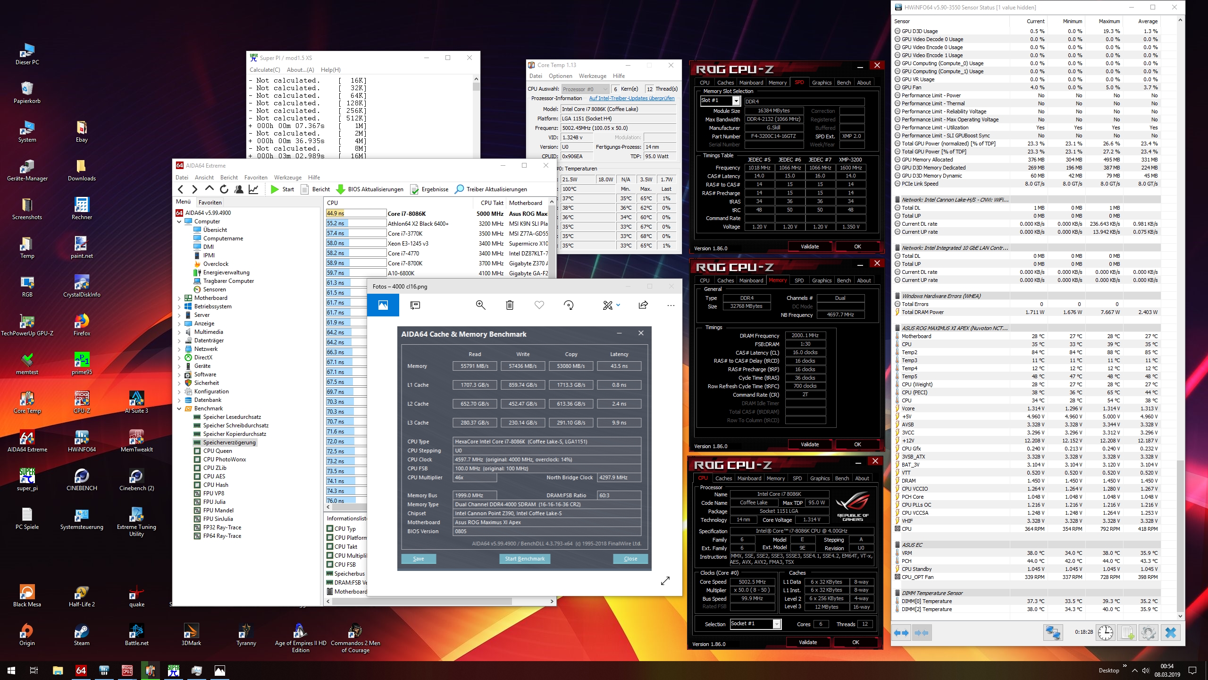This screenshot has height=680, width=1208.
Task: Open the Photos zoom magnifier tool
Action: click(x=480, y=306)
